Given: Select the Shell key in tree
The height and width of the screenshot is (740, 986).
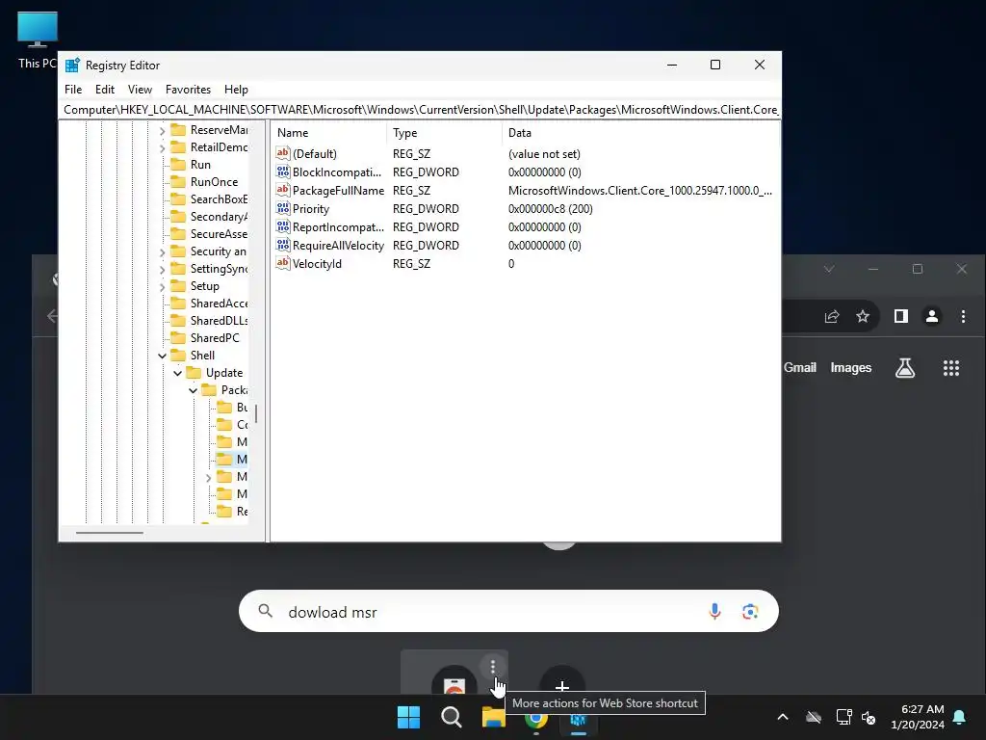Looking at the screenshot, I should [x=202, y=356].
